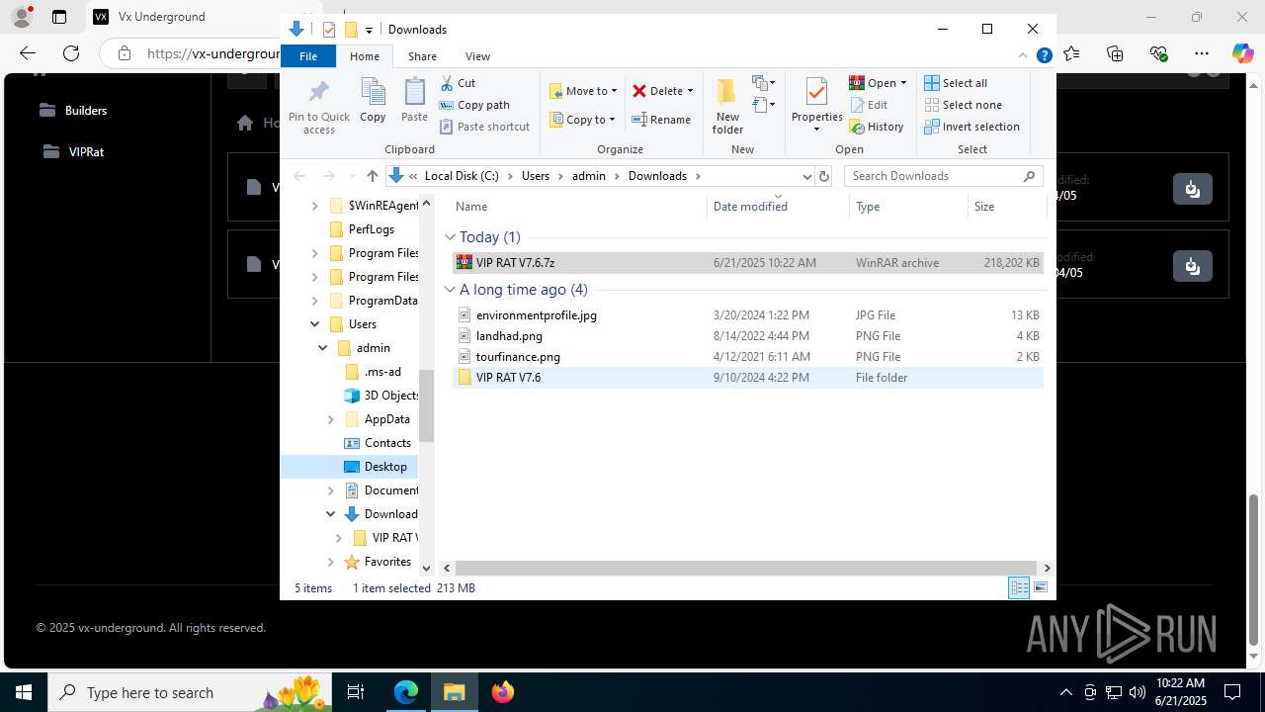Click Paste shortcut in ribbon
The image size is (1265, 712).
click(484, 127)
